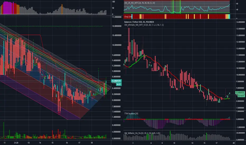246x145 pixels.
Task: Click the Balancer / Tether USD chart title
Action: [x=139, y=22]
